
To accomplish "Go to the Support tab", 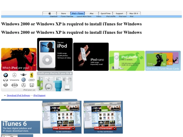I will click(x=119, y=14).
